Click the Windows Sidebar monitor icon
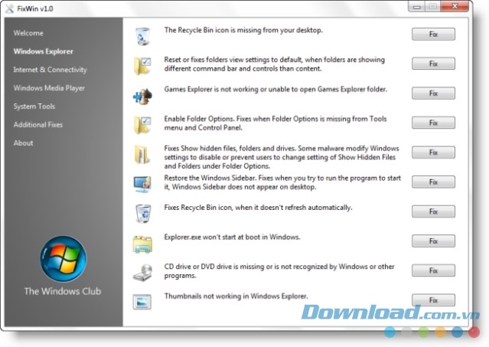Screen dimensions: 489x347 point(142,184)
